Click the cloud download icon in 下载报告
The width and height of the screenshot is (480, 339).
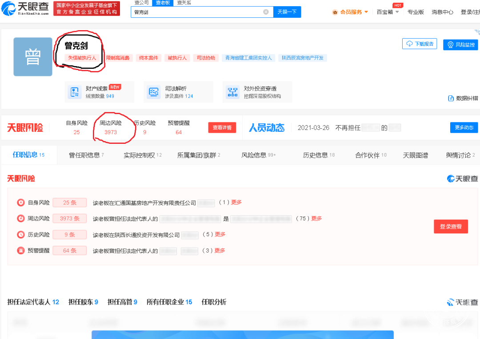409,44
